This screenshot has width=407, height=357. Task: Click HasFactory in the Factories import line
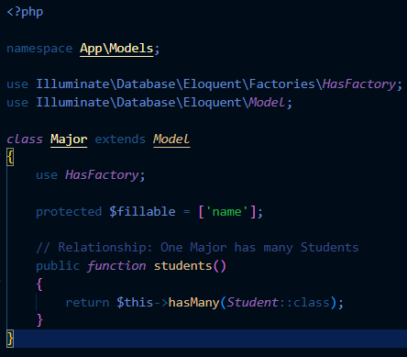[x=359, y=84]
